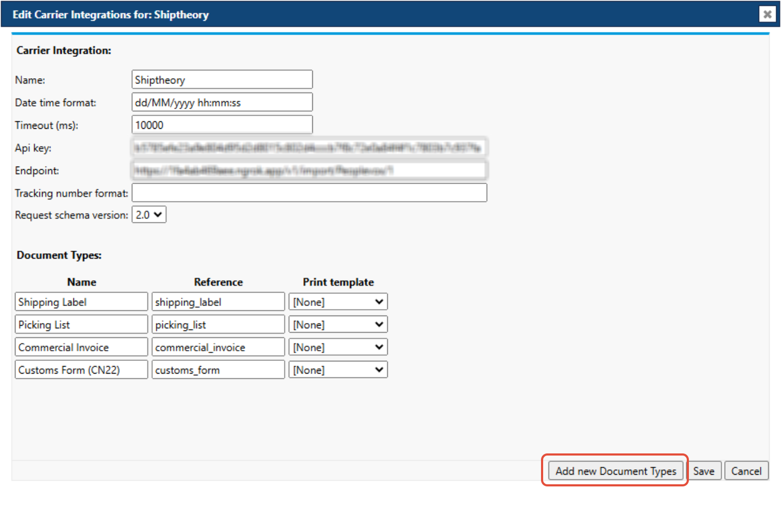Click the Endpoint URL field
Viewport: 782px width, 521px height.
click(309, 170)
